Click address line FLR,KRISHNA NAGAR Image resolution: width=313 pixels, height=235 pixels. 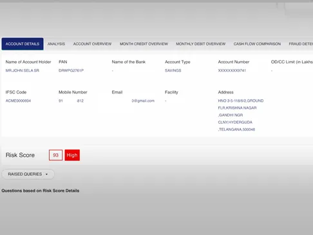tap(237, 108)
